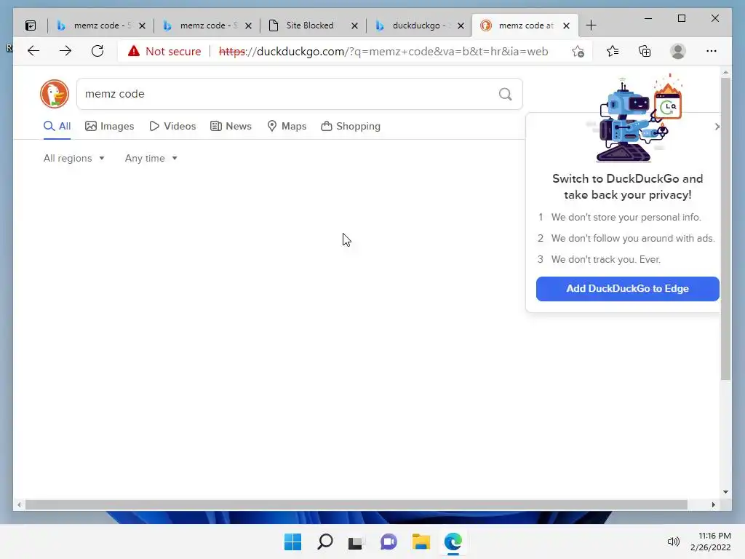Screen dimensions: 745x559
Task: Open the volume tray icon
Action: [x=673, y=542]
